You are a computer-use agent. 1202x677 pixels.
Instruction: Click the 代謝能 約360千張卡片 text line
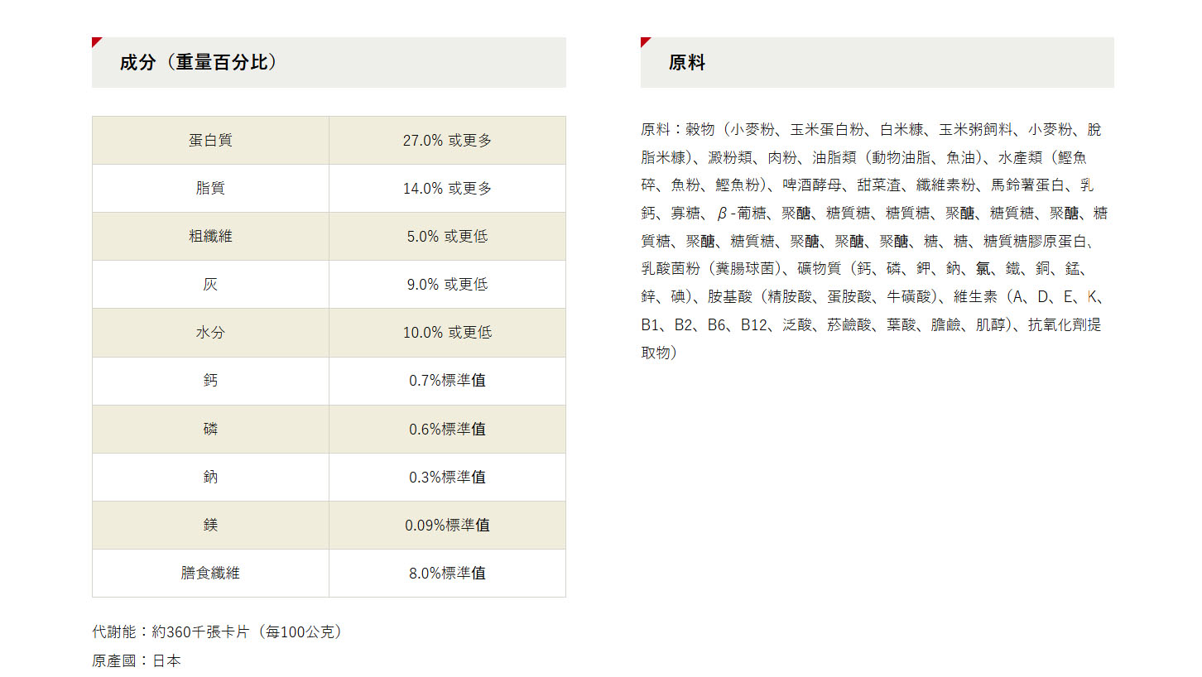click(x=217, y=632)
